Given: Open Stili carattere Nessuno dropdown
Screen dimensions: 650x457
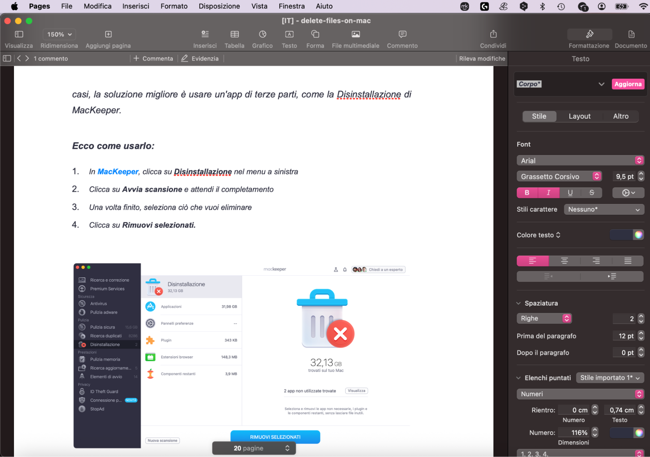Looking at the screenshot, I should pos(604,210).
